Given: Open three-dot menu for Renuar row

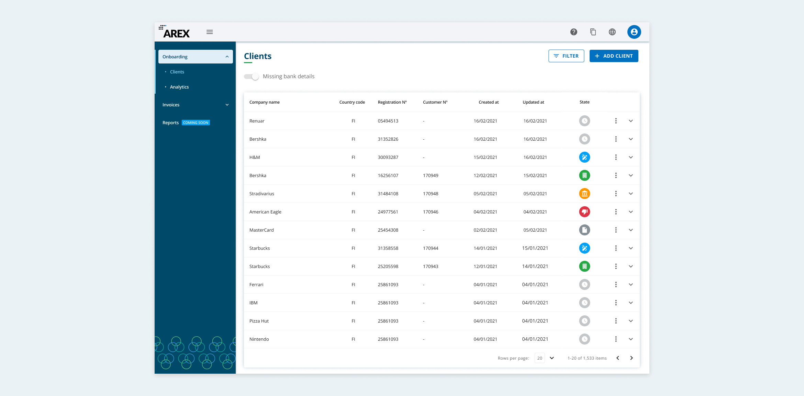Looking at the screenshot, I should [616, 121].
